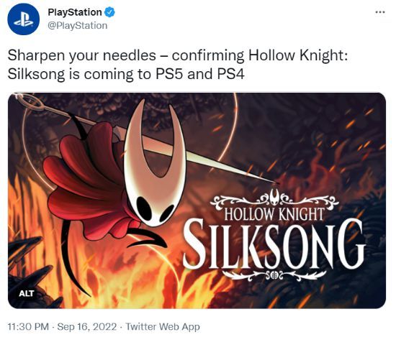Click the PlayStation display name
396x337 pixels.
(75, 12)
